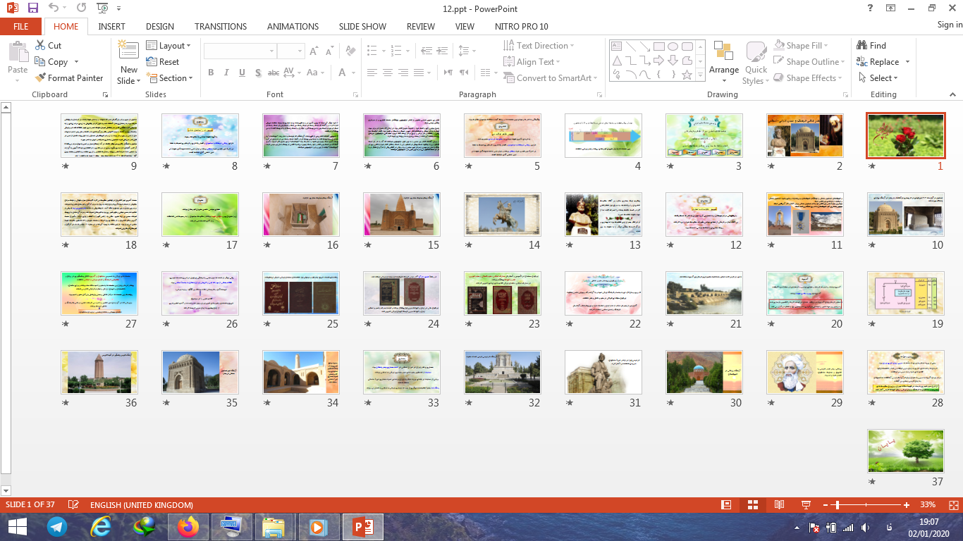Click the Sign in link
This screenshot has height=541, width=963.
pyautogui.click(x=949, y=25)
